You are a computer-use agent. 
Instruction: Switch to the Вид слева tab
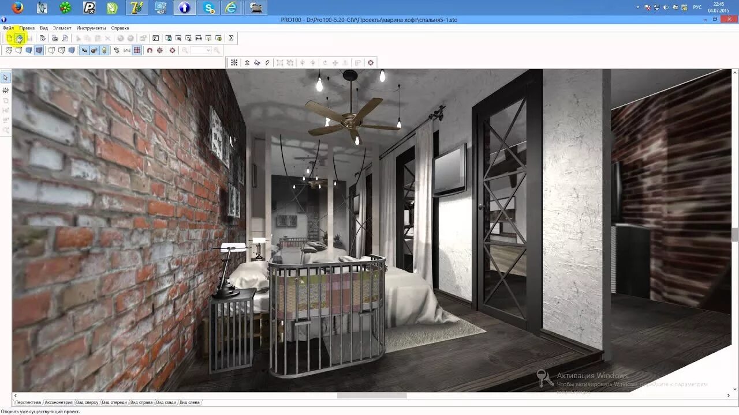pyautogui.click(x=190, y=402)
